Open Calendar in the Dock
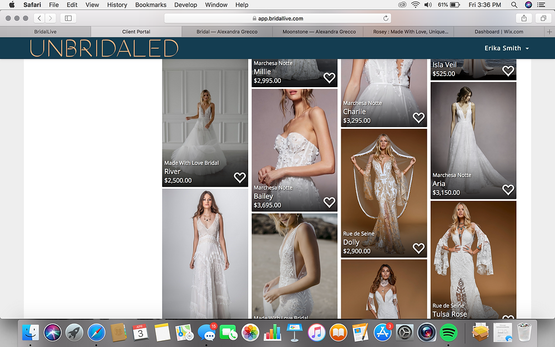555x347 pixels. point(140,333)
